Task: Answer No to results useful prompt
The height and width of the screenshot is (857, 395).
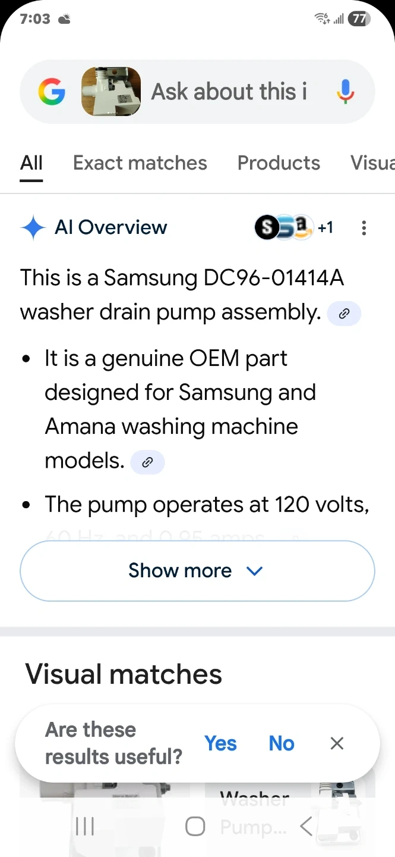Action: point(282,743)
